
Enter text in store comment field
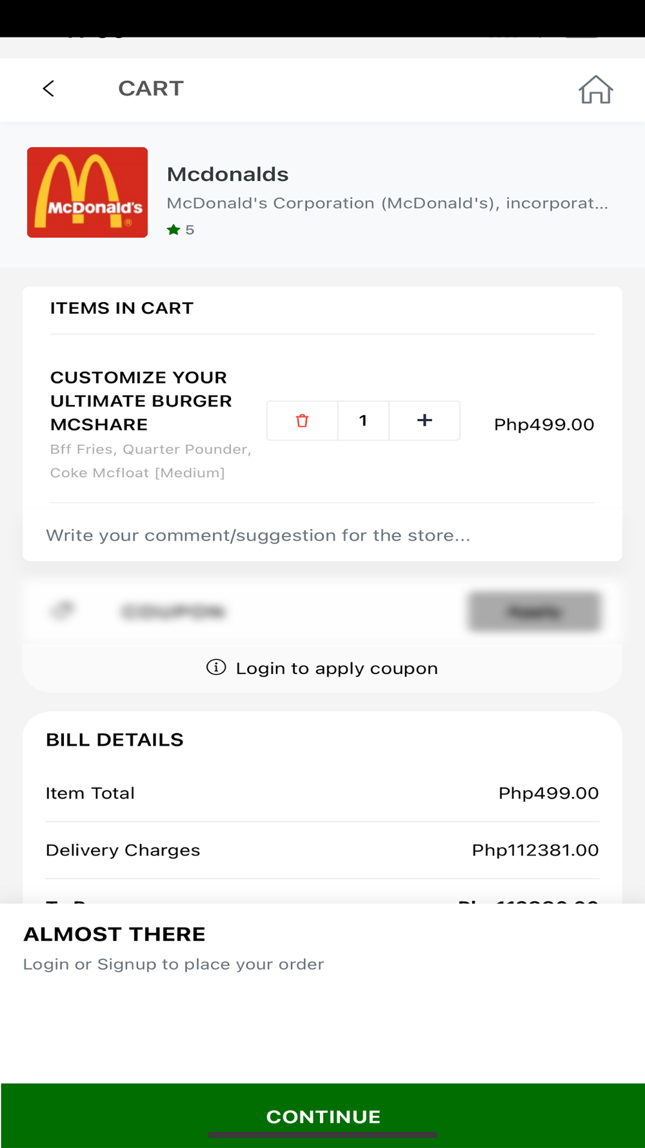click(x=258, y=535)
